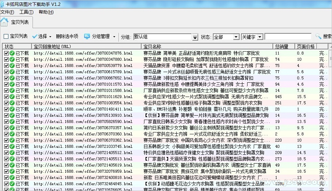This screenshot has width=332, height=191.
Task: Open the 工具(T) menu
Action: coord(26,12)
